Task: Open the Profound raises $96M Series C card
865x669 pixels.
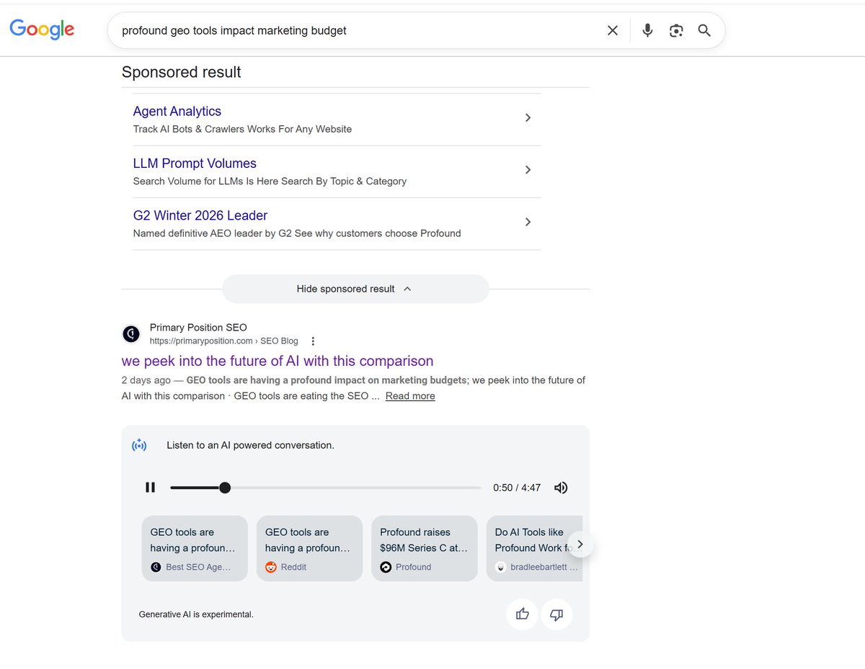Action: coord(425,549)
